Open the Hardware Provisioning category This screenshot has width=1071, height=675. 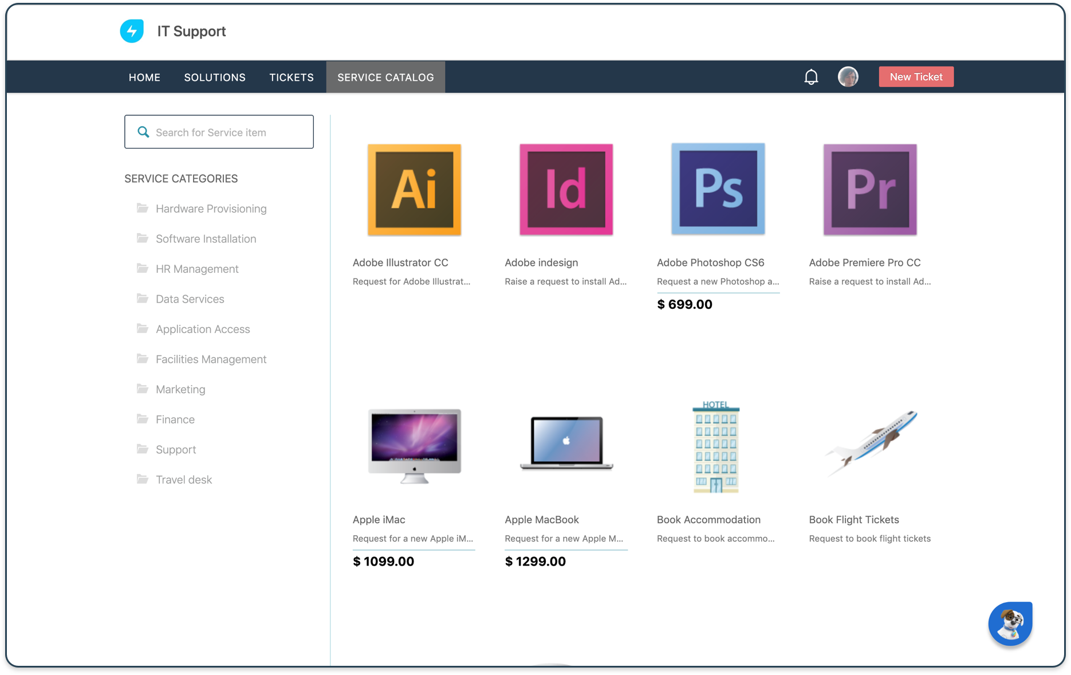tap(211, 209)
